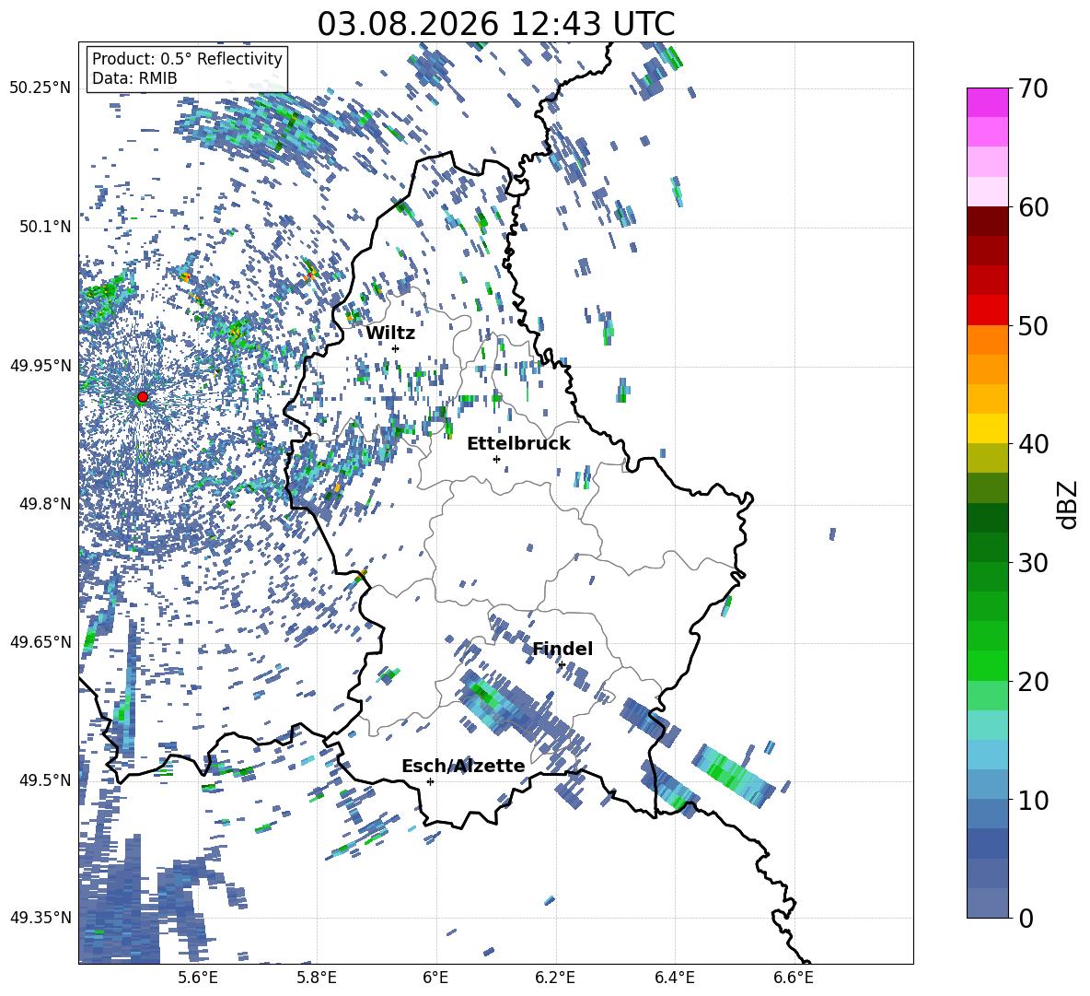Click the 6.2°E longitude tick label
This screenshot has width=1090, height=996.
[555, 978]
